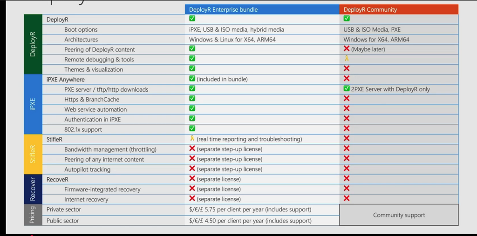This screenshot has width=477, height=236.
Task: Click the "Themes & visualization" row label
Action: [94, 69]
